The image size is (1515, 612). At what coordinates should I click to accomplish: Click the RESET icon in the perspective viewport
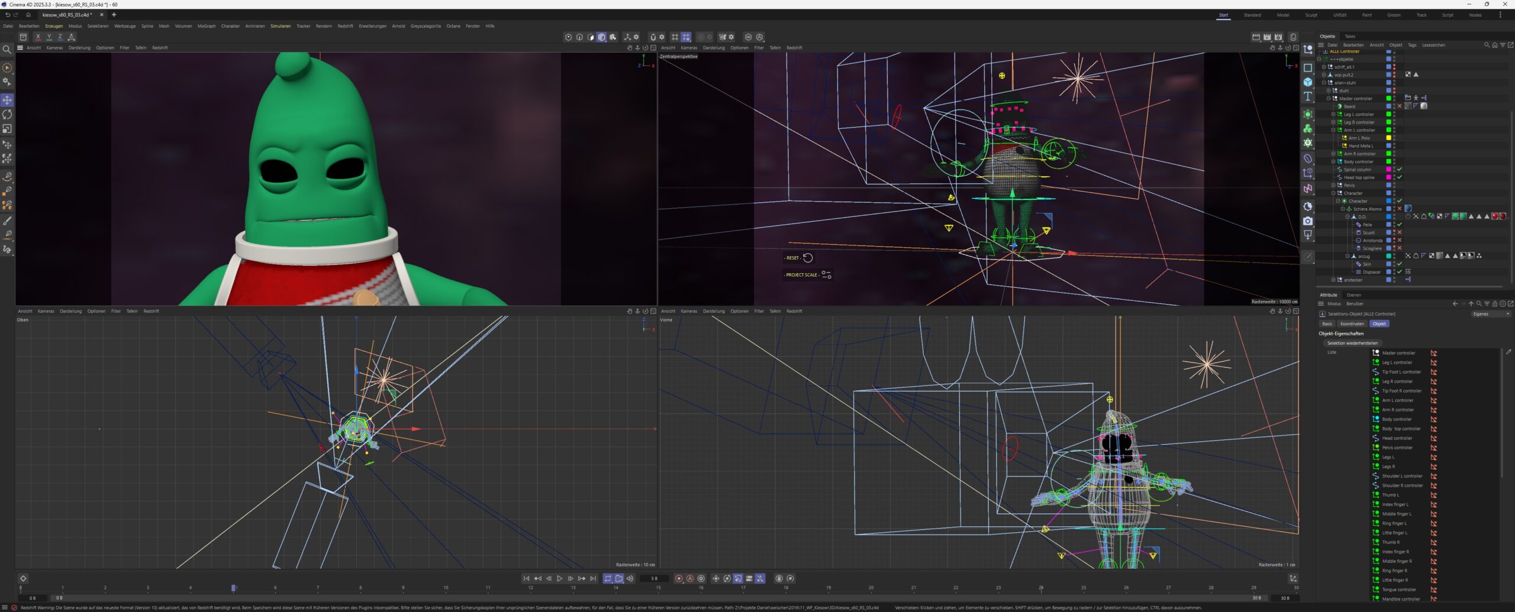coord(808,258)
